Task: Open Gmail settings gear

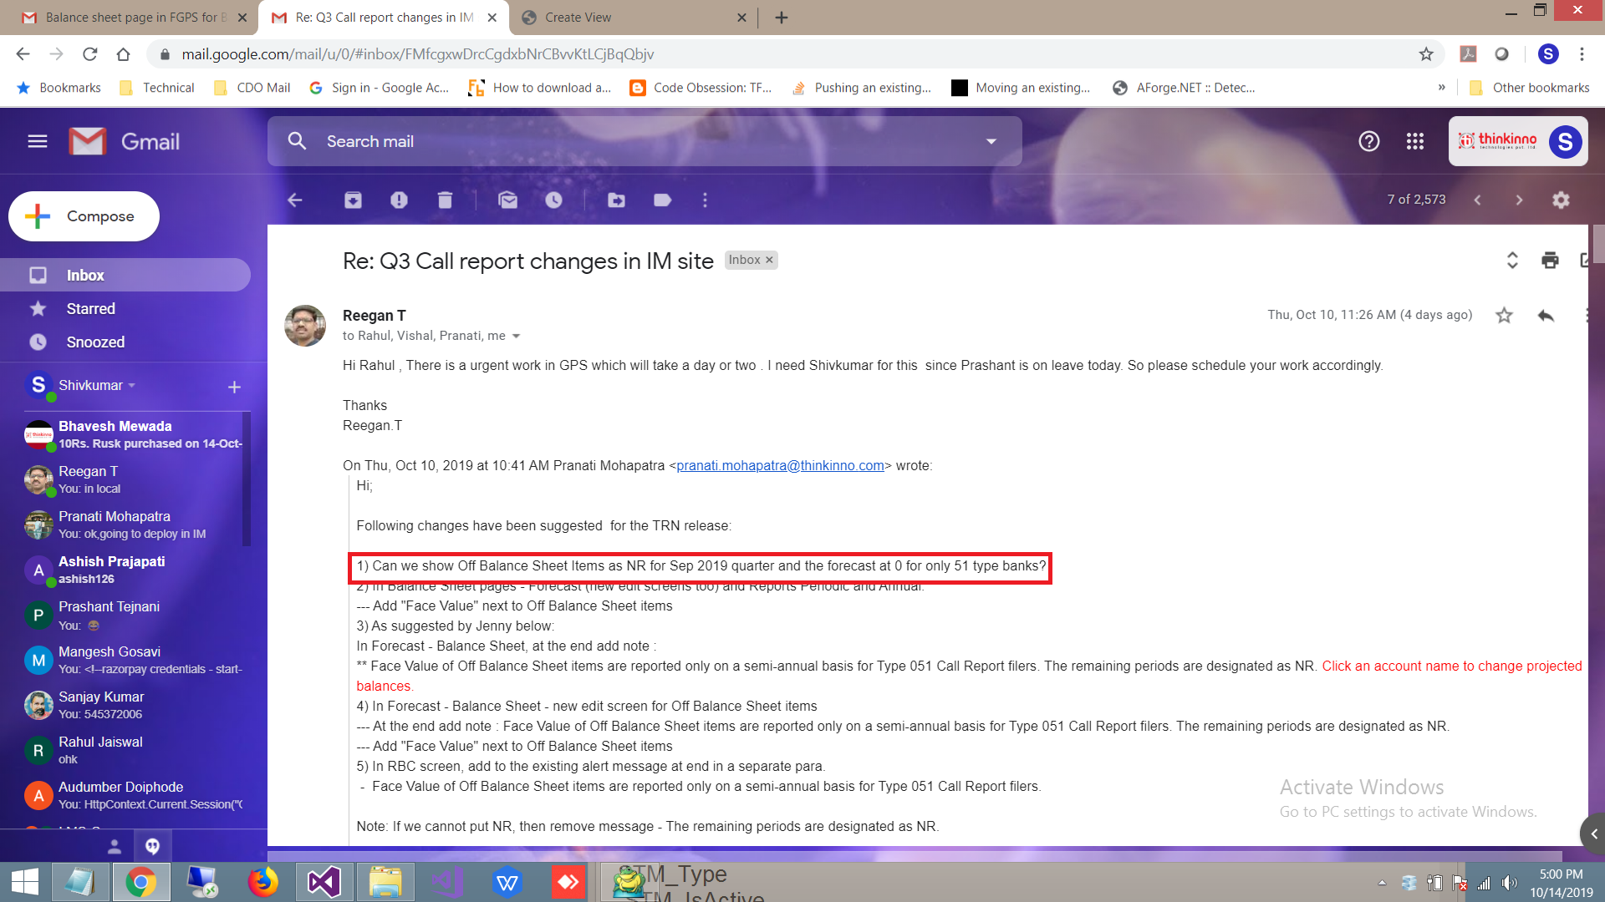Action: coord(1561,200)
